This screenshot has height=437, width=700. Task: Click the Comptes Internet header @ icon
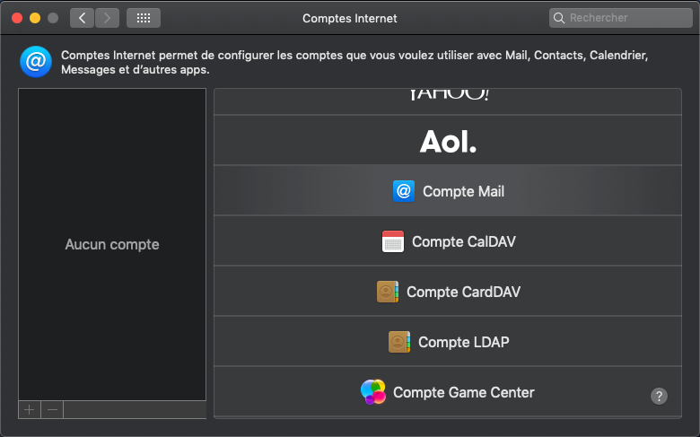click(36, 62)
